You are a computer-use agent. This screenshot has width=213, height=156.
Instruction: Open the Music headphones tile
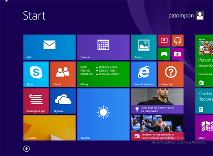(x=178, y=40)
